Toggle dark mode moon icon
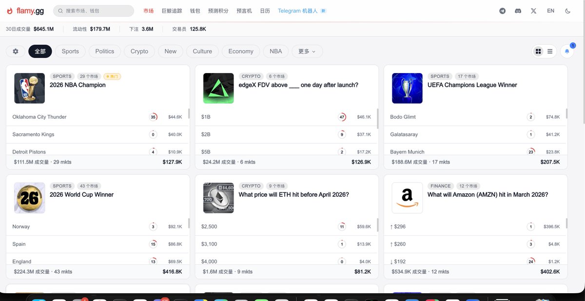The height and width of the screenshot is (301, 585). coord(567,11)
